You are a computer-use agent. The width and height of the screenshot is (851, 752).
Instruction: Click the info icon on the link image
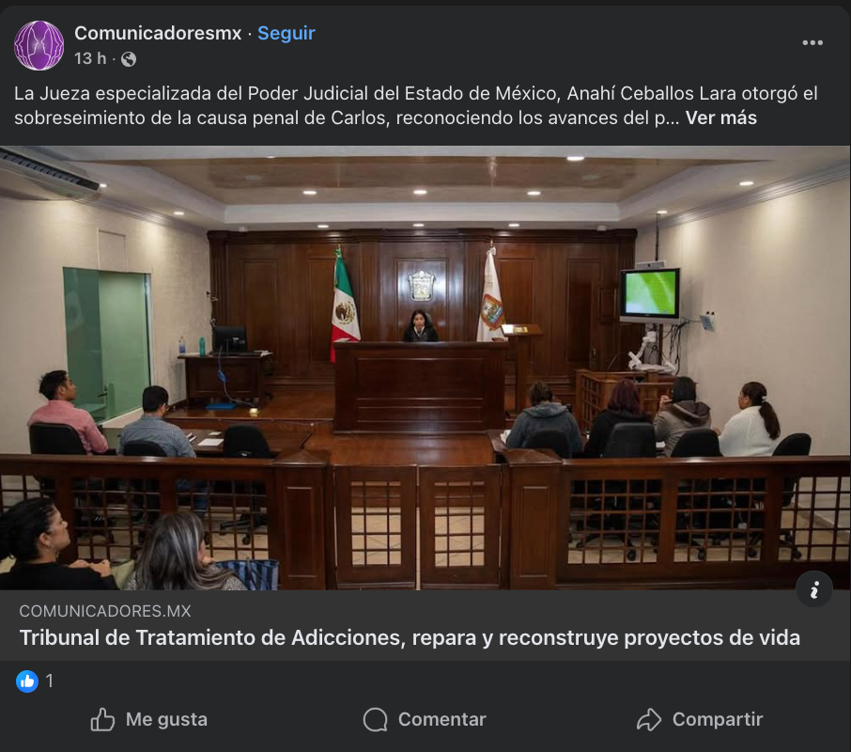(814, 589)
